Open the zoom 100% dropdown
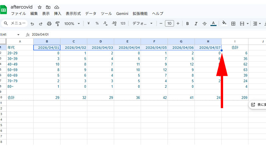This screenshot has width=266, height=149. coord(72,24)
